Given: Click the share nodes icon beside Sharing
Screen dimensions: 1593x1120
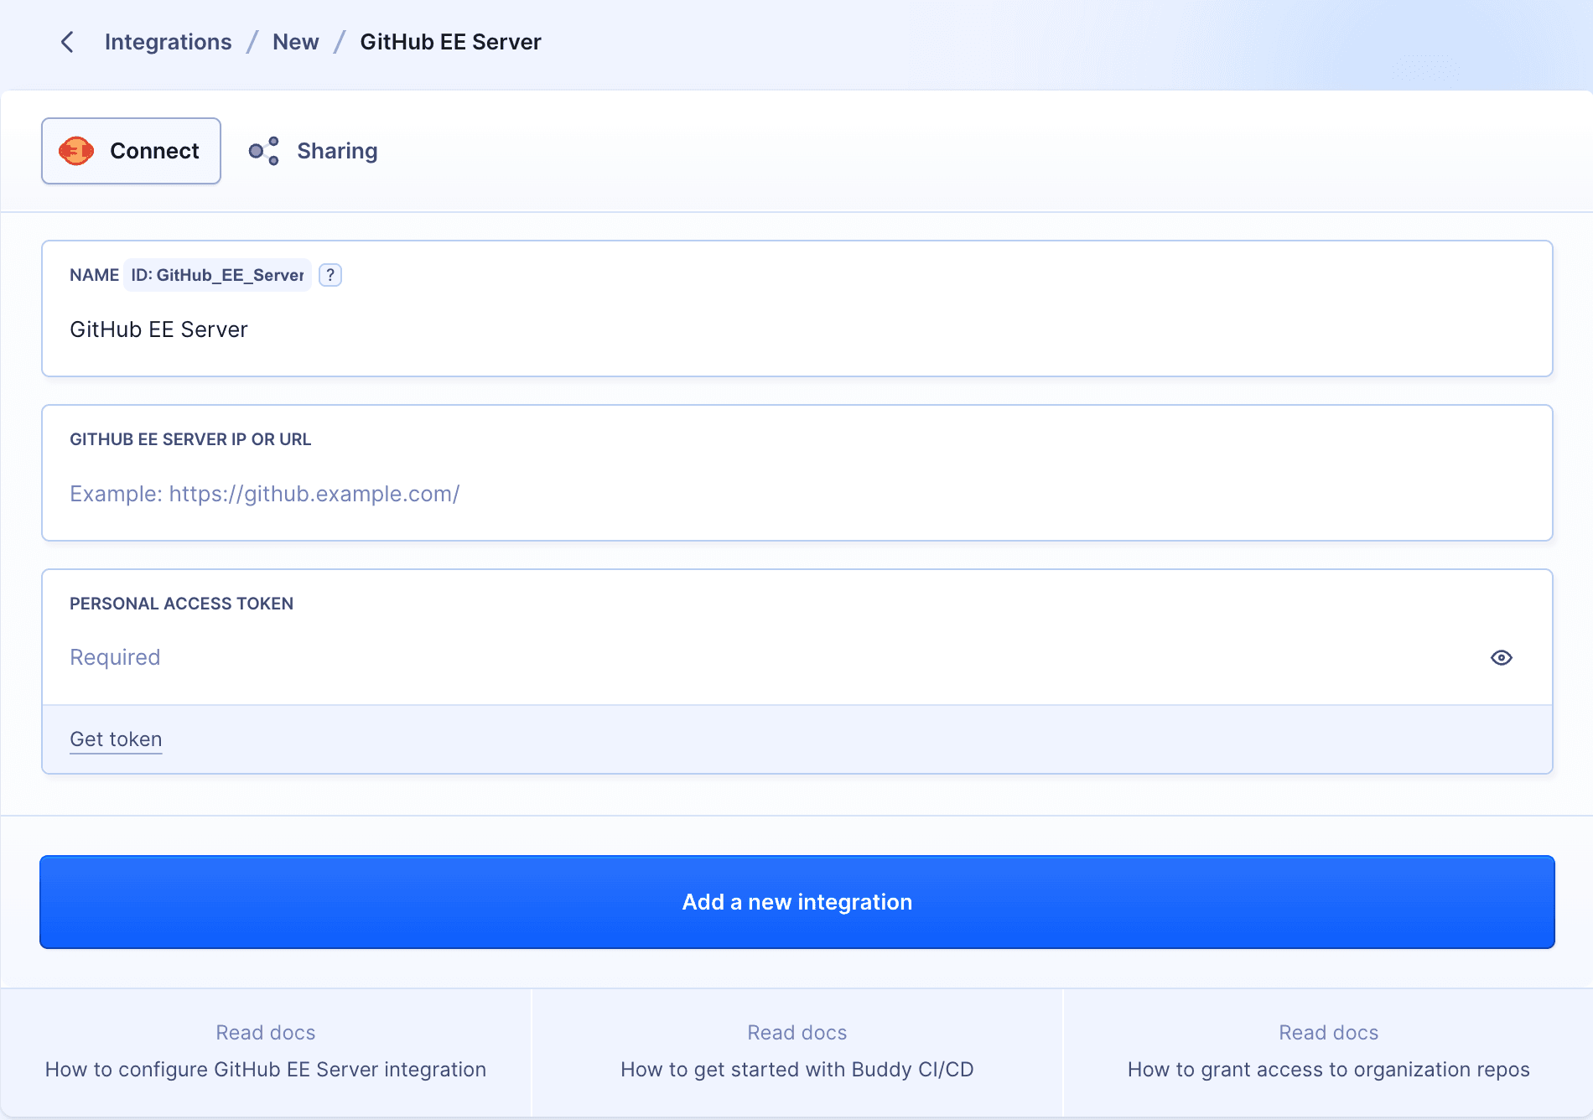Looking at the screenshot, I should point(263,151).
